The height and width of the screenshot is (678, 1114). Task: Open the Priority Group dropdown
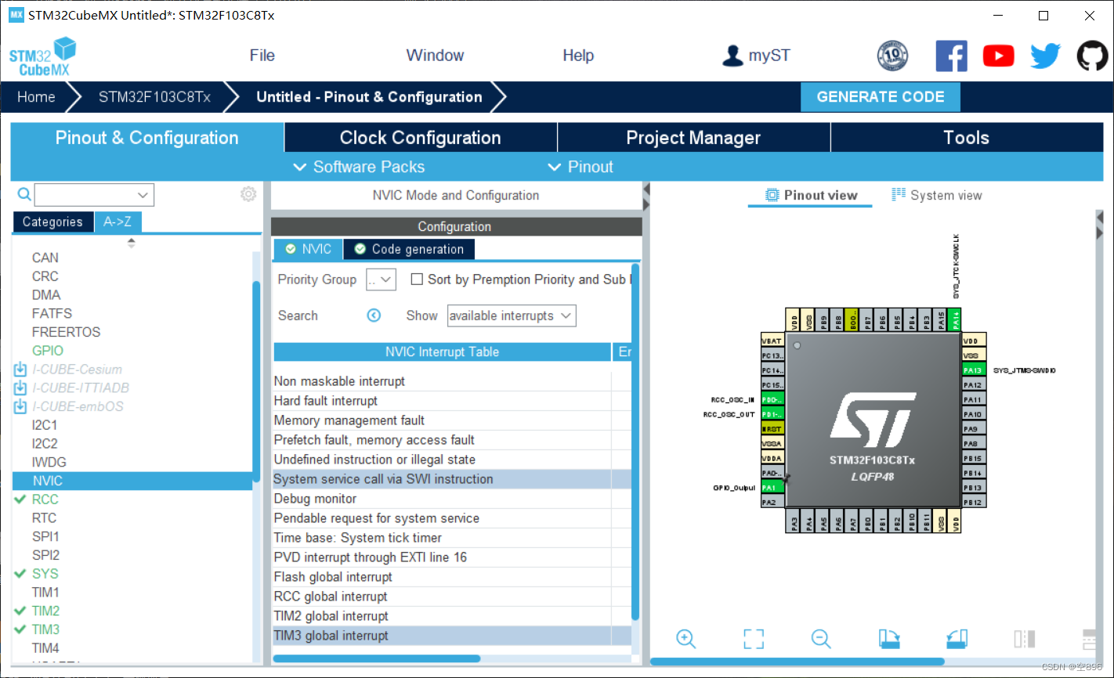coord(382,279)
